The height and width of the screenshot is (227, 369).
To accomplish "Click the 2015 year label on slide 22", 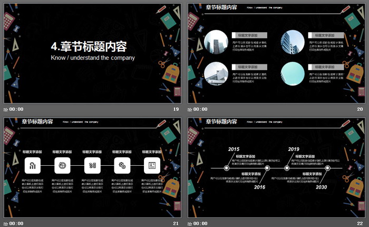I will (x=234, y=149).
